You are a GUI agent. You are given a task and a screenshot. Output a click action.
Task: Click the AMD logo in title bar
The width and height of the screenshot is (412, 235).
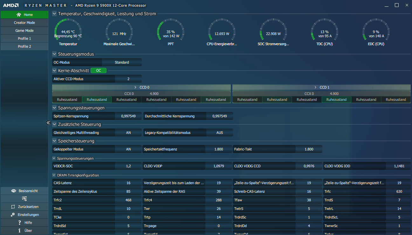click(11, 5)
